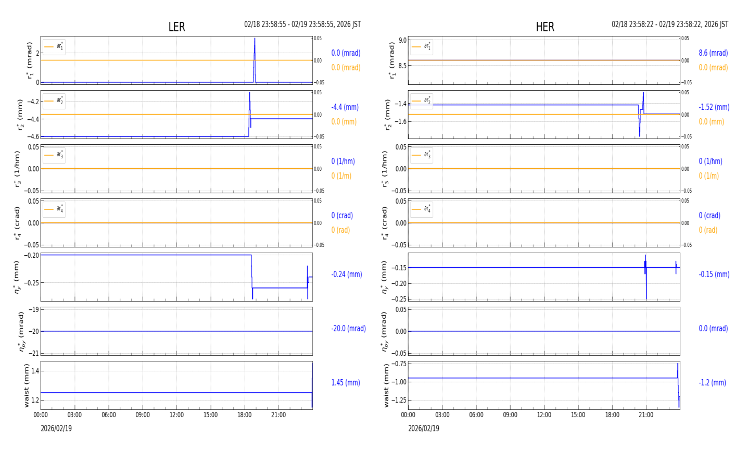The image size is (735, 450).
Task: Click blue "0.0 (mrad)" beside the LER r1* plot
Action: pyautogui.click(x=346, y=53)
